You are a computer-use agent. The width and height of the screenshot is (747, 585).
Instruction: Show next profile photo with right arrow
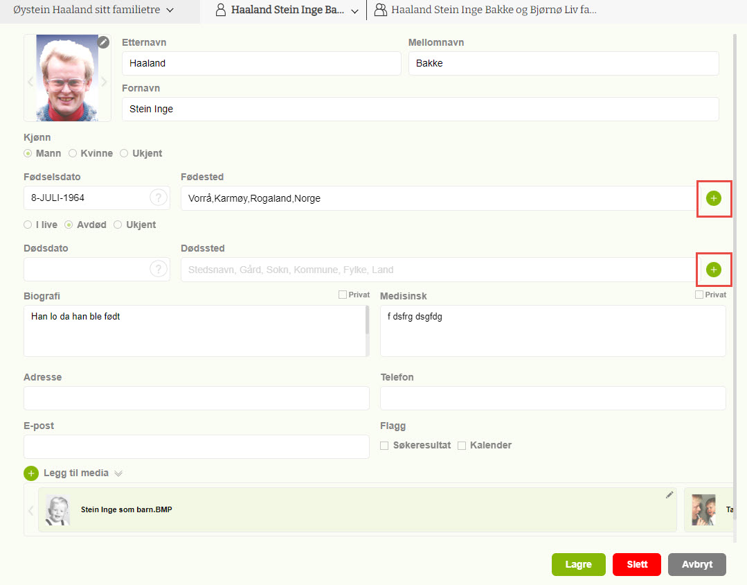pos(105,82)
